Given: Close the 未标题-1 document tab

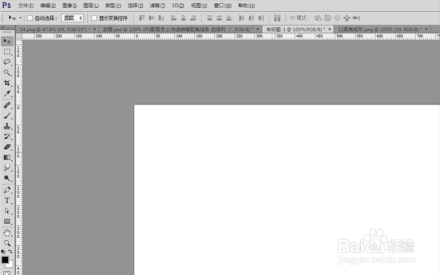Looking at the screenshot, I should coord(329,29).
